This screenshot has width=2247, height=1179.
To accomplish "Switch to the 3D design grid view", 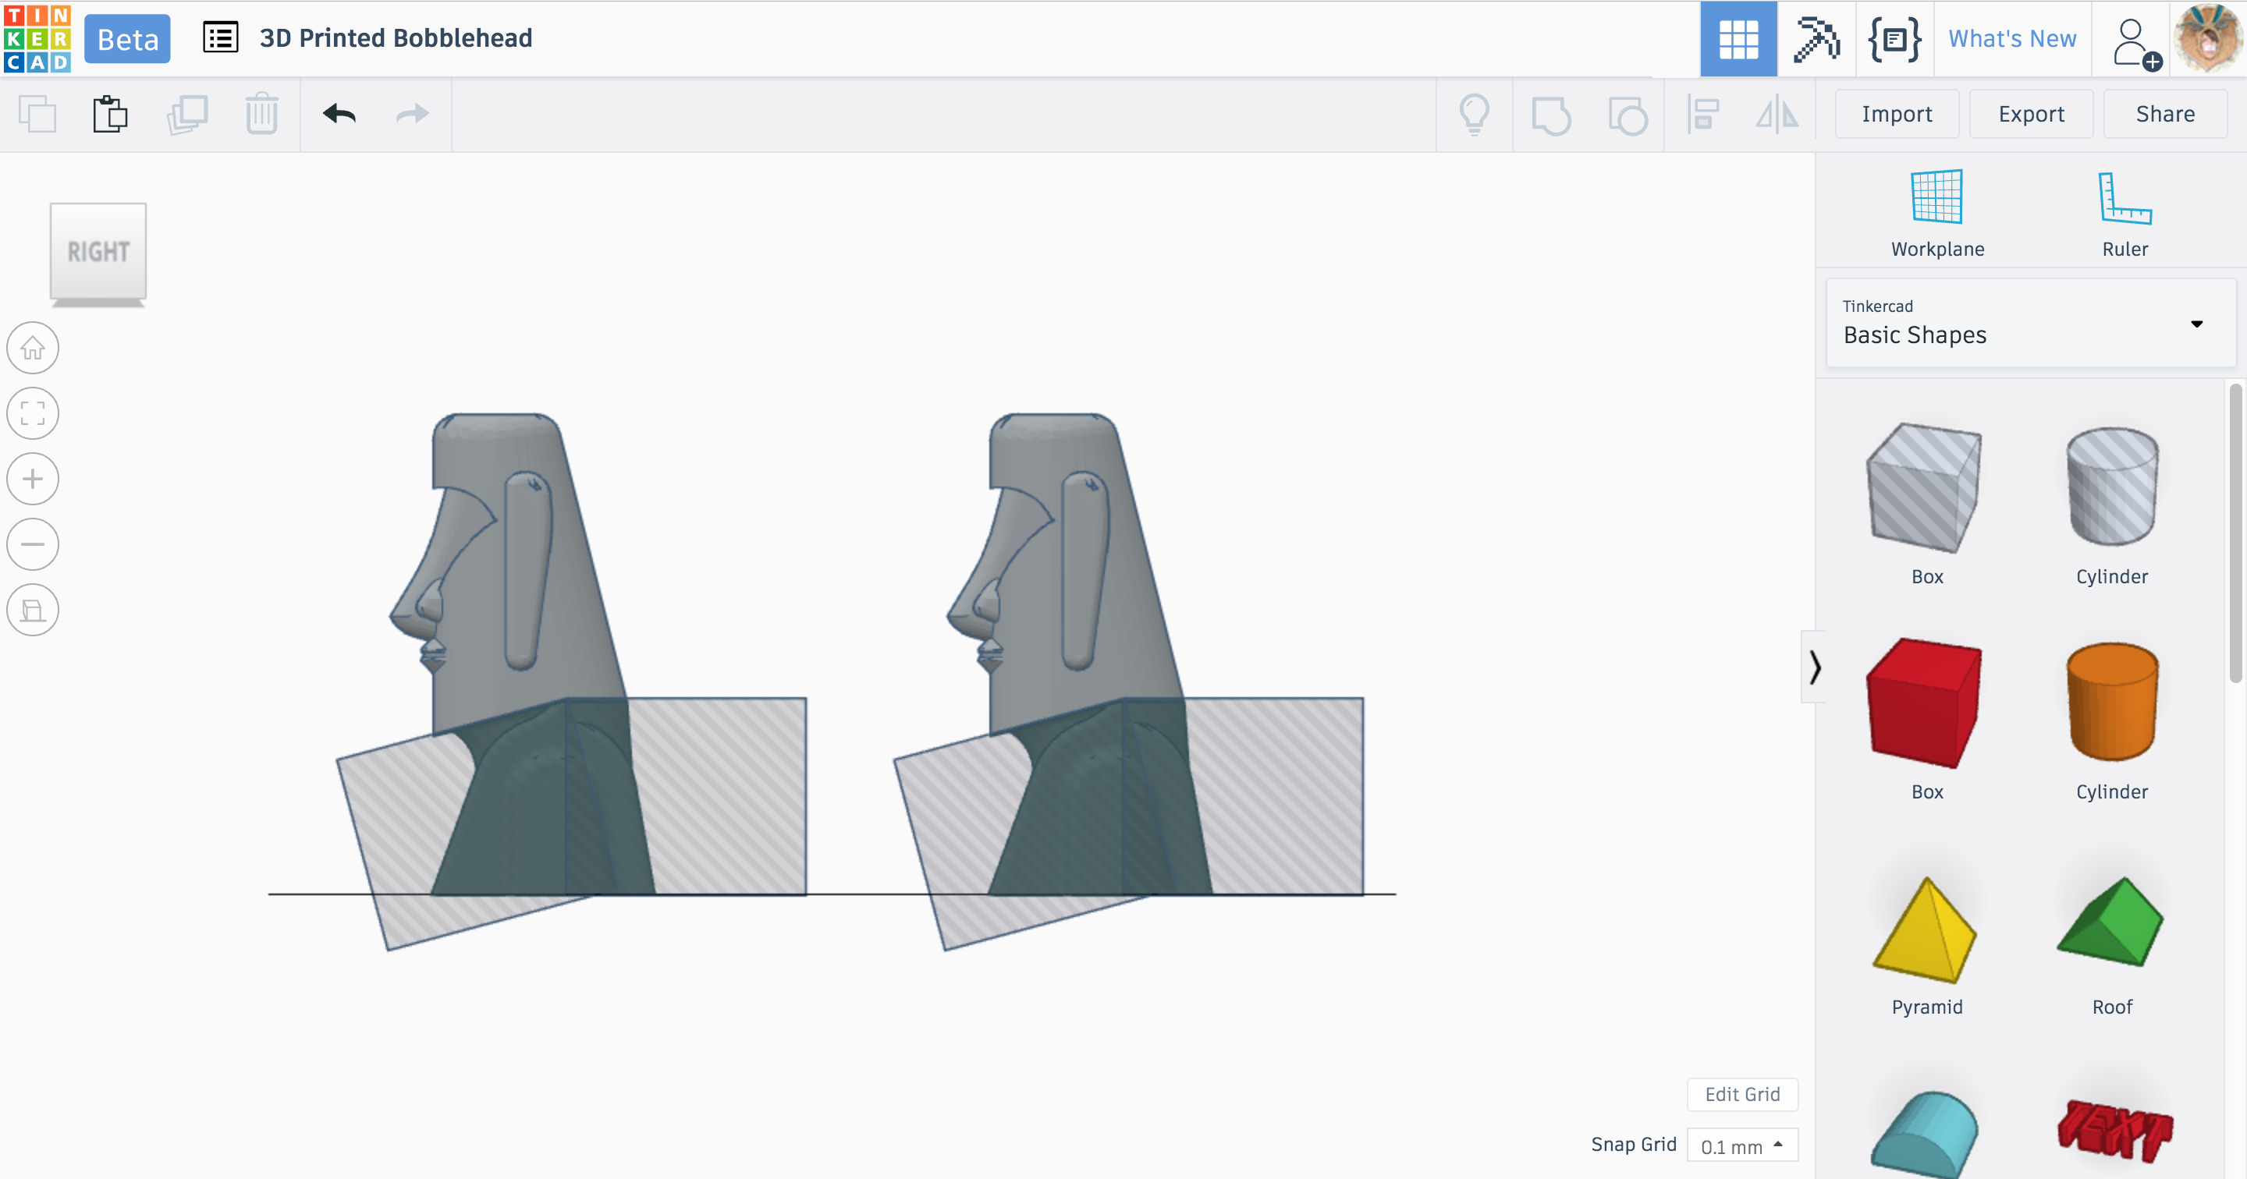I will (1738, 39).
